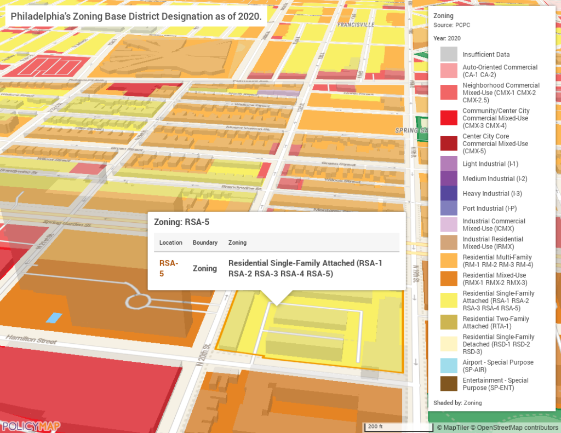561x433 pixels.
Task: Click the Airport Special Purpose swatch
Action: pyautogui.click(x=449, y=366)
